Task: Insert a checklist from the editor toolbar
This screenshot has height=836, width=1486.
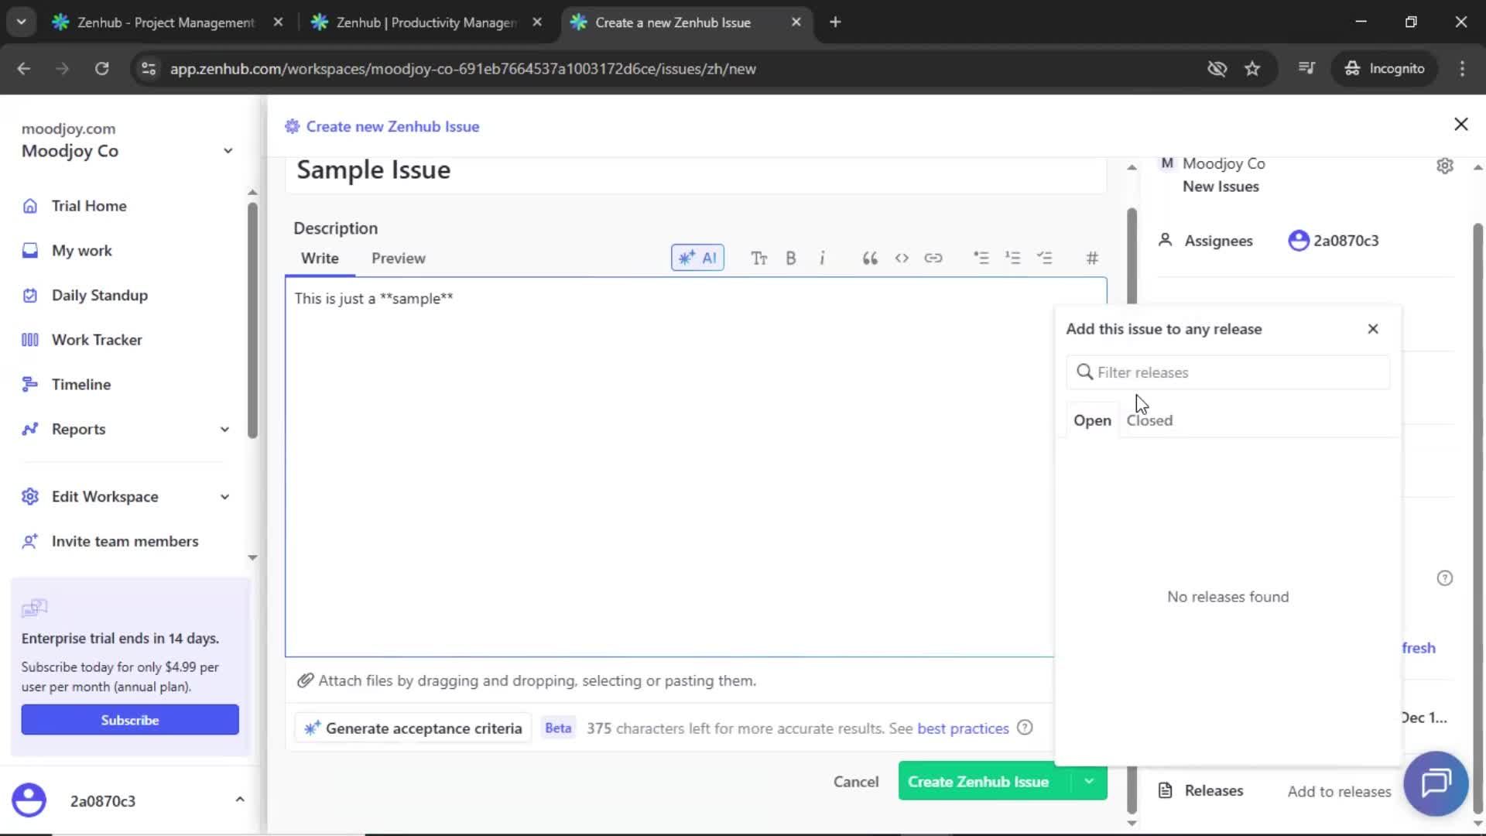Action: point(1046,258)
